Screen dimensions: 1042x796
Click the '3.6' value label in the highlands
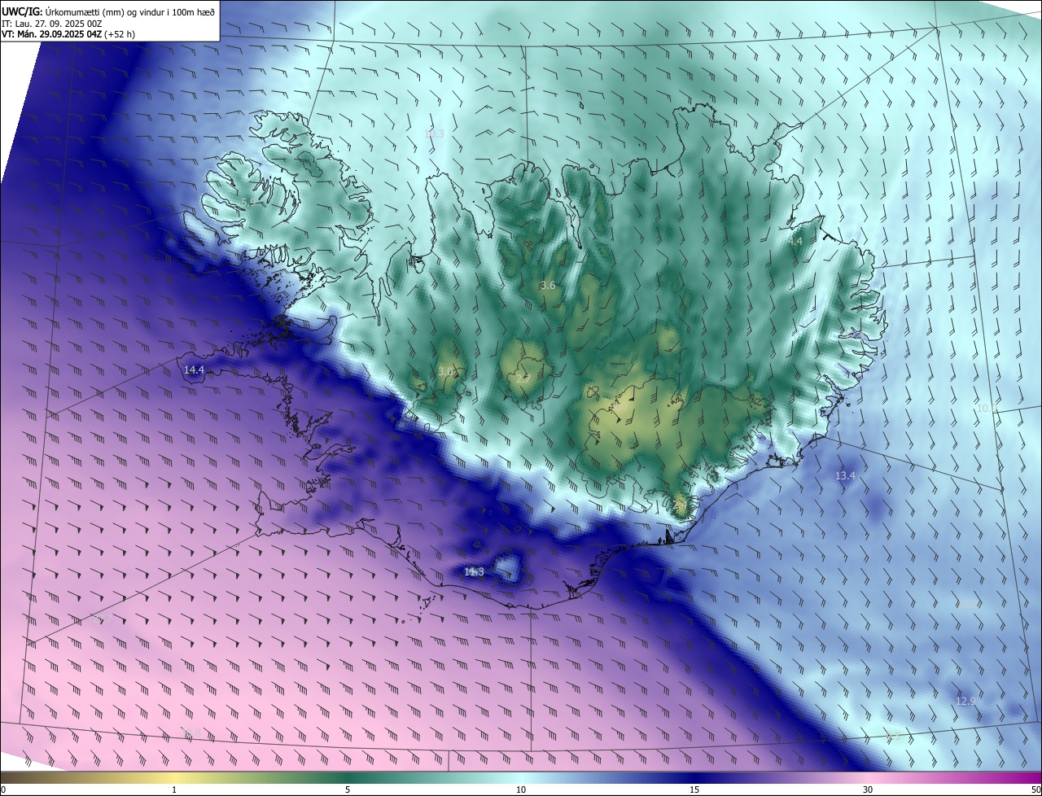click(548, 285)
